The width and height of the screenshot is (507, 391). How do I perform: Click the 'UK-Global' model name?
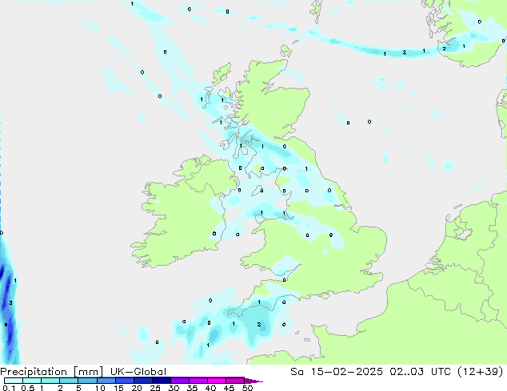[x=138, y=372]
